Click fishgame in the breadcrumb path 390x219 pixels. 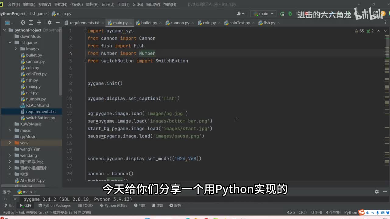click(x=38, y=14)
